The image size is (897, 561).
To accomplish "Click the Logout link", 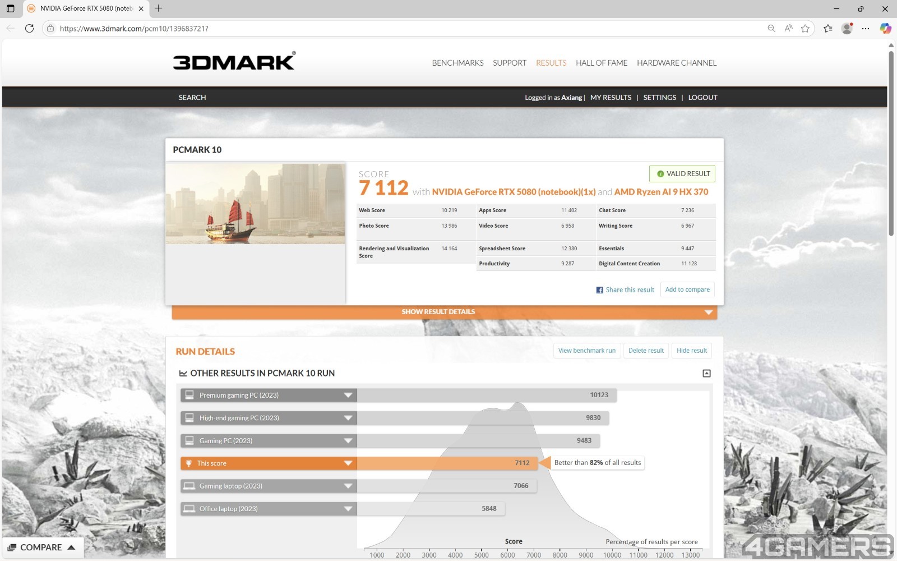I will [x=702, y=98].
